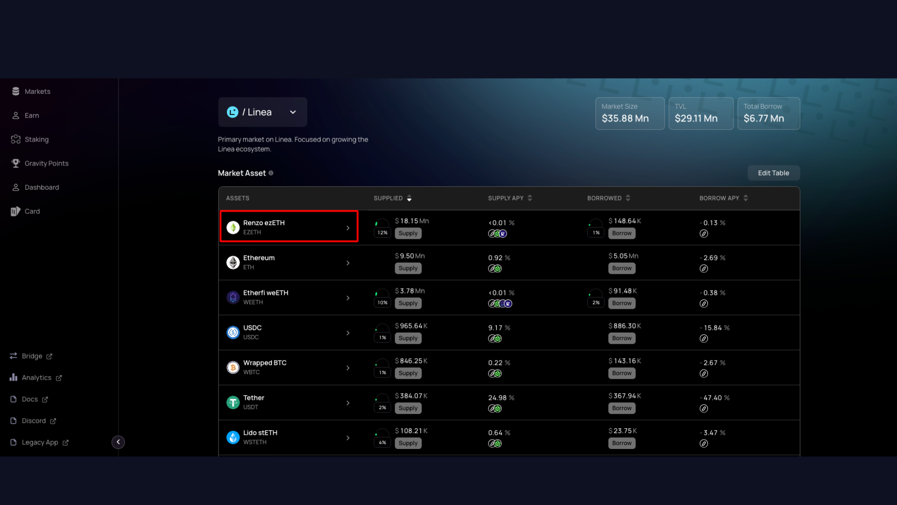Borrow USDC
This screenshot has height=505, width=897.
[622, 338]
